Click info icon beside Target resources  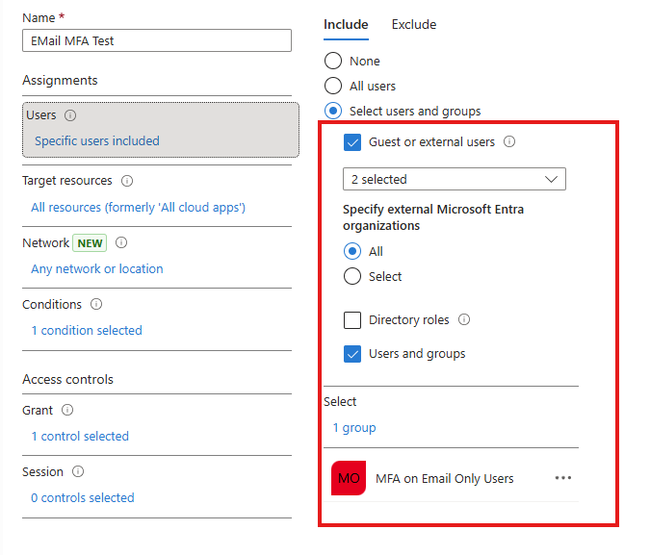coord(127,181)
